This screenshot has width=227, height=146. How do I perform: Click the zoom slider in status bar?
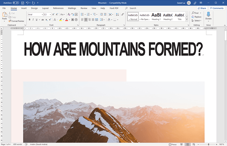point(209,144)
